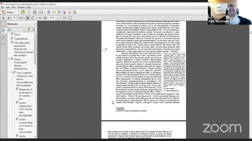Collapse the Bookmarks pane button
This screenshot has width=252, height=141.
click(35, 24)
